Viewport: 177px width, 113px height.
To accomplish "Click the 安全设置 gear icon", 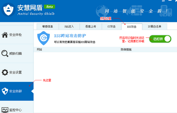I will (5, 72).
